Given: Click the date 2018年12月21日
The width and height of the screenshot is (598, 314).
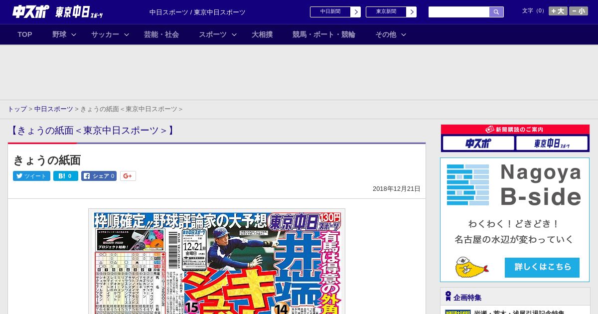Looking at the screenshot, I should [397, 189].
